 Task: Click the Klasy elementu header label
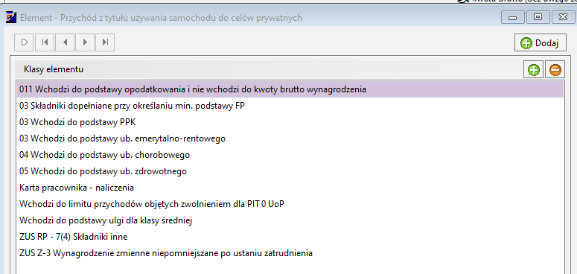(54, 69)
